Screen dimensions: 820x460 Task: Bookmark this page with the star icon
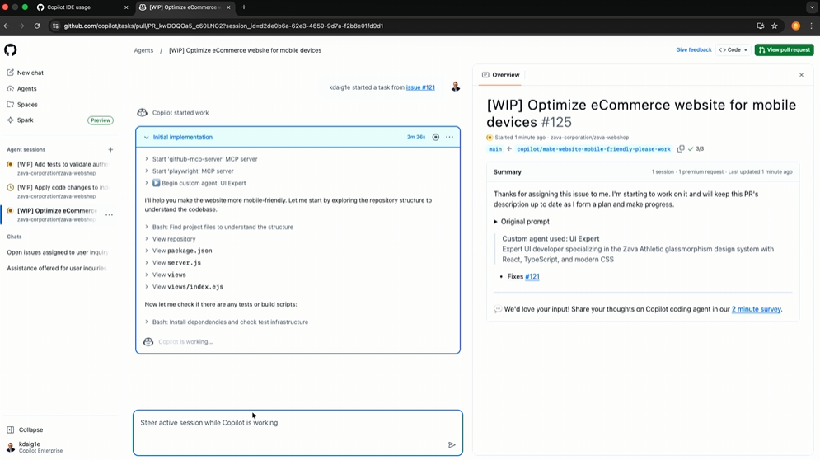775,26
